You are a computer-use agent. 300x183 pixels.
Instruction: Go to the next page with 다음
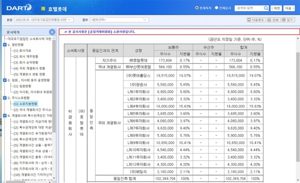289,8
